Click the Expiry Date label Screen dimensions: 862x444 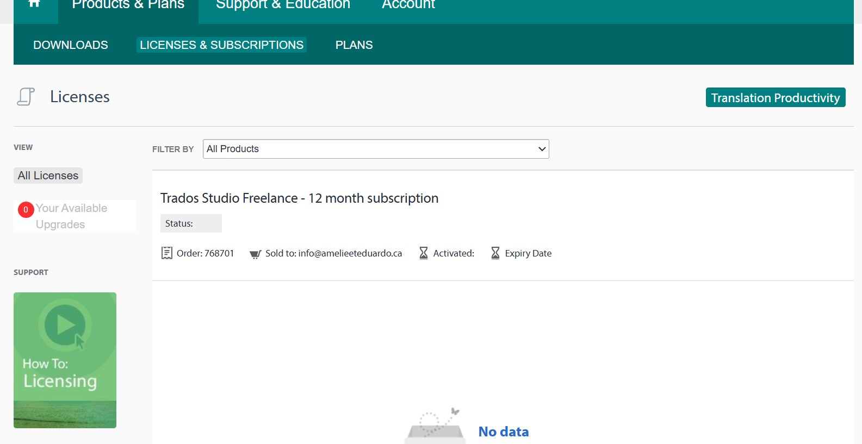[528, 253]
